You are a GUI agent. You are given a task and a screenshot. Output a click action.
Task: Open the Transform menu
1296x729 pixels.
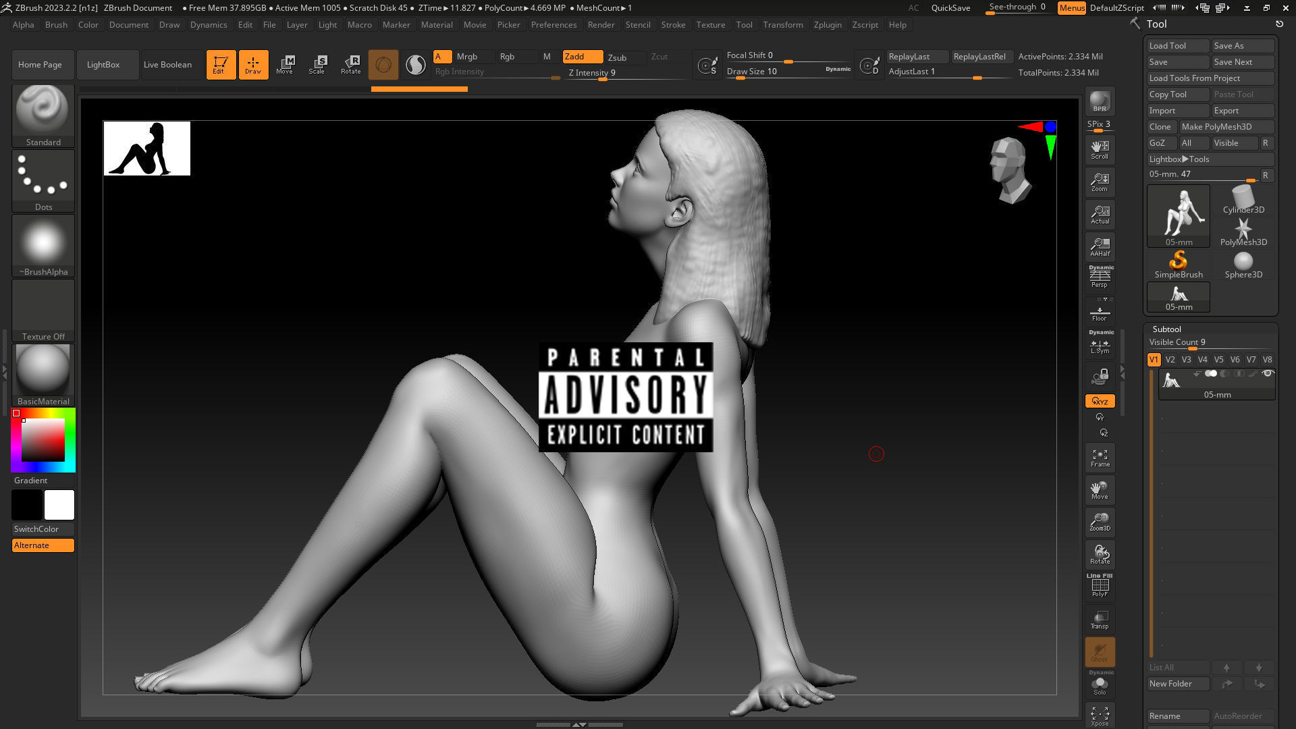click(x=783, y=24)
